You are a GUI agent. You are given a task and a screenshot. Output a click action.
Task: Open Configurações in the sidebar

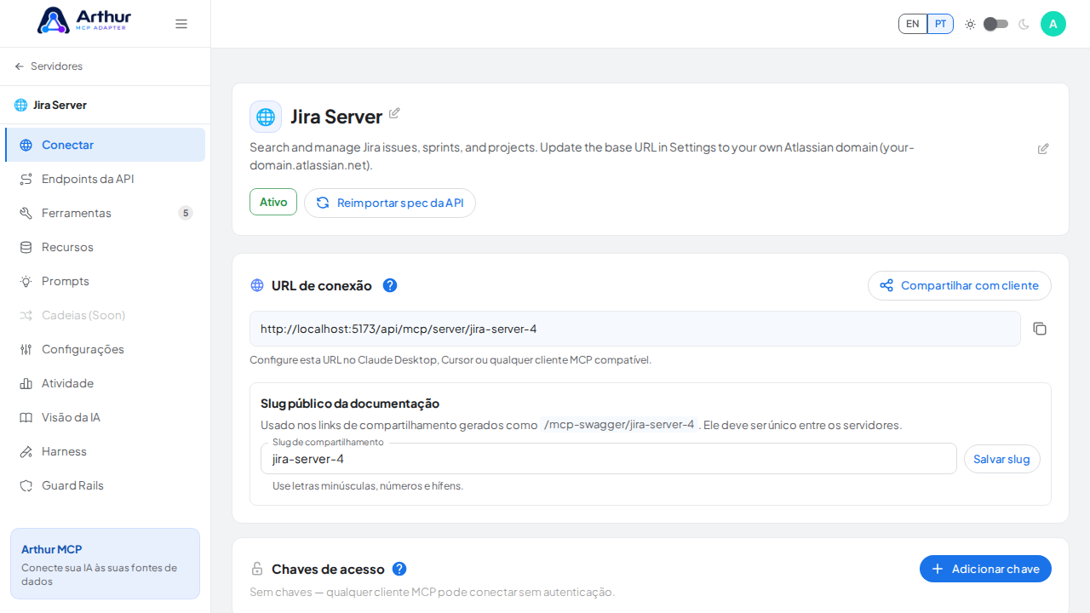(105, 349)
